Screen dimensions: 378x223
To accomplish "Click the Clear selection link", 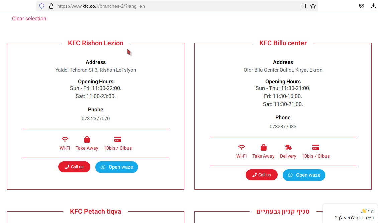I will click(x=29, y=19).
